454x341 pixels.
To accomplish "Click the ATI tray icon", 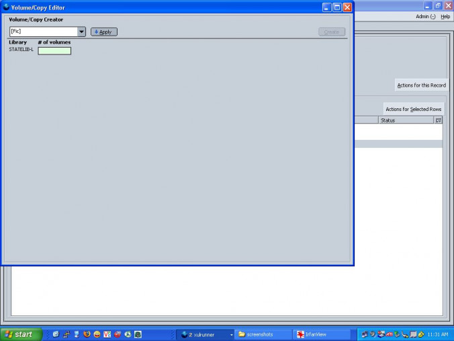I will click(x=389, y=334).
